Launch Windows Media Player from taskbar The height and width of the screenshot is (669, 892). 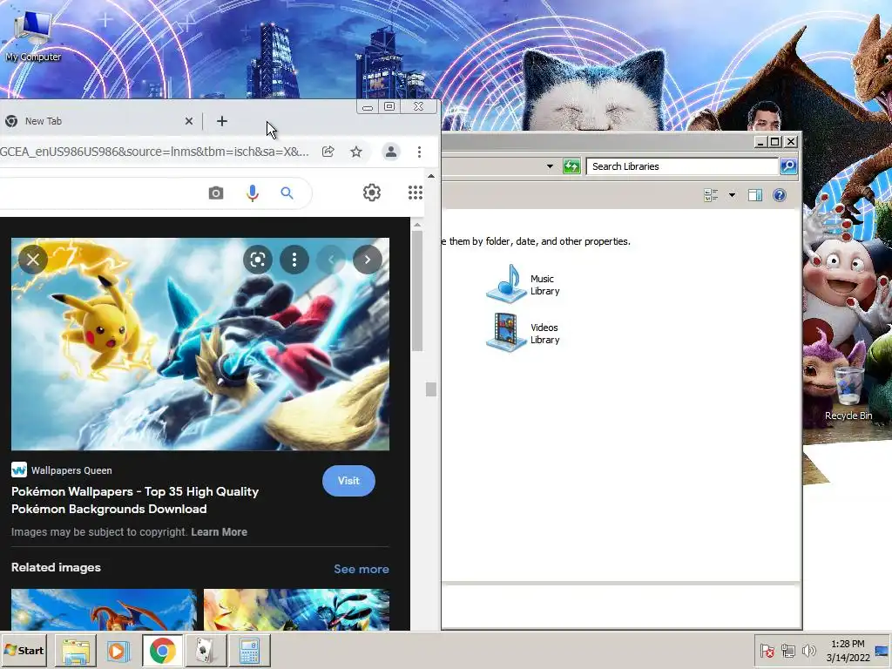pos(118,650)
